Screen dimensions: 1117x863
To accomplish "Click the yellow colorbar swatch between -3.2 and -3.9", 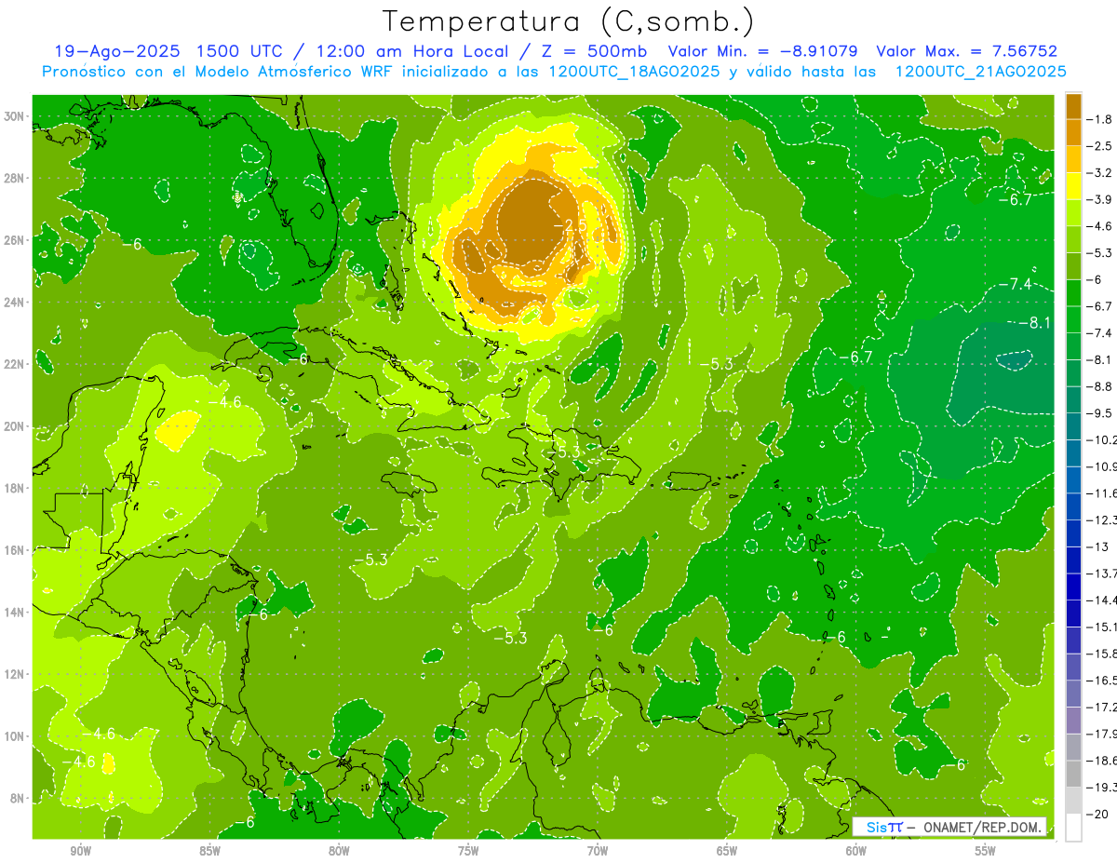I will (1073, 186).
